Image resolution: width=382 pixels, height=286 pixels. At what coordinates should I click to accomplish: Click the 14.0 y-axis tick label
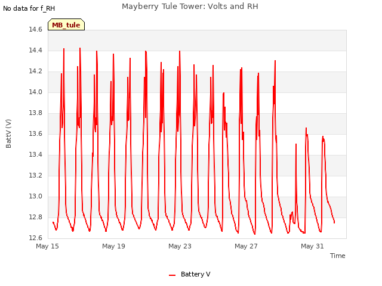[x=36, y=92]
